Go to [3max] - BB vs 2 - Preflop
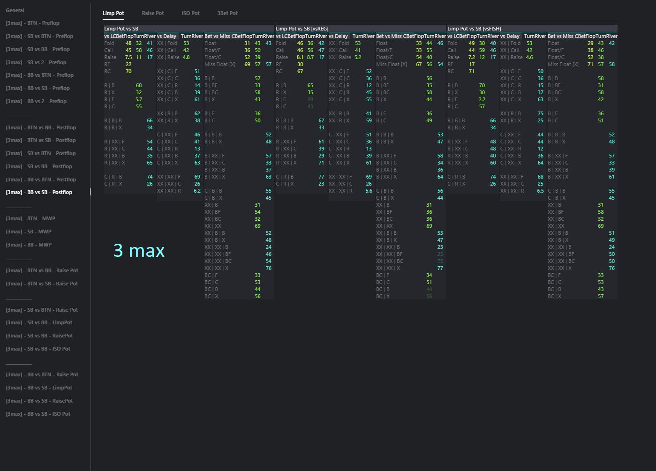This screenshot has height=471, width=656. pos(36,101)
